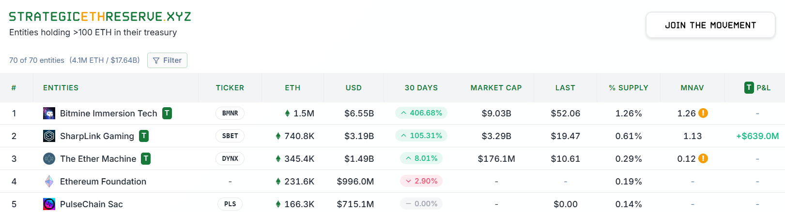Viewport: 785px width, 212px height.
Task: Sort by the 30 DAYS column header
Action: point(421,88)
